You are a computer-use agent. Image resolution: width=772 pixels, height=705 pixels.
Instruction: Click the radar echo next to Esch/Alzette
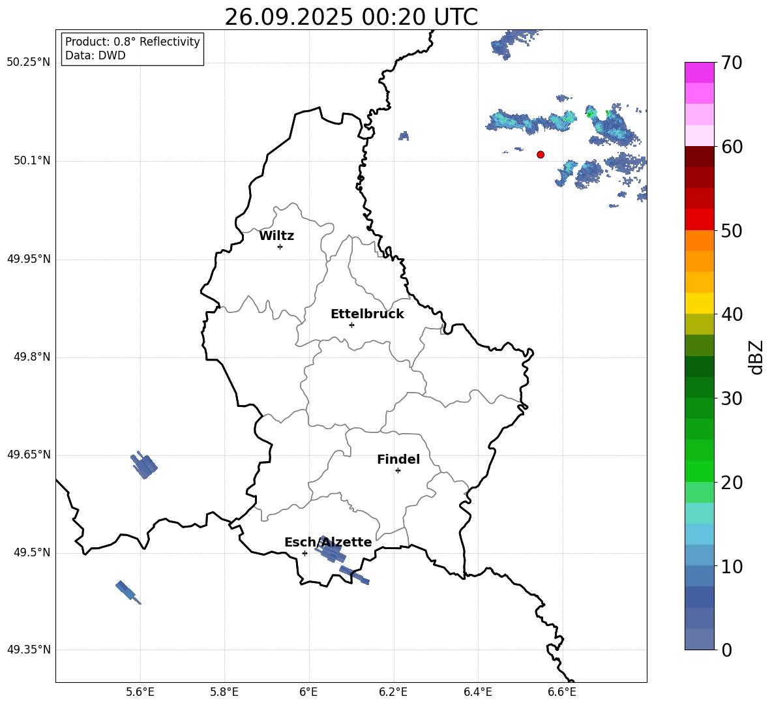(331, 550)
